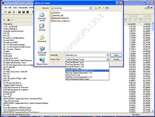Click the green Save disk icon in toolbar
The height and width of the screenshot is (117, 155).
coord(28,12)
